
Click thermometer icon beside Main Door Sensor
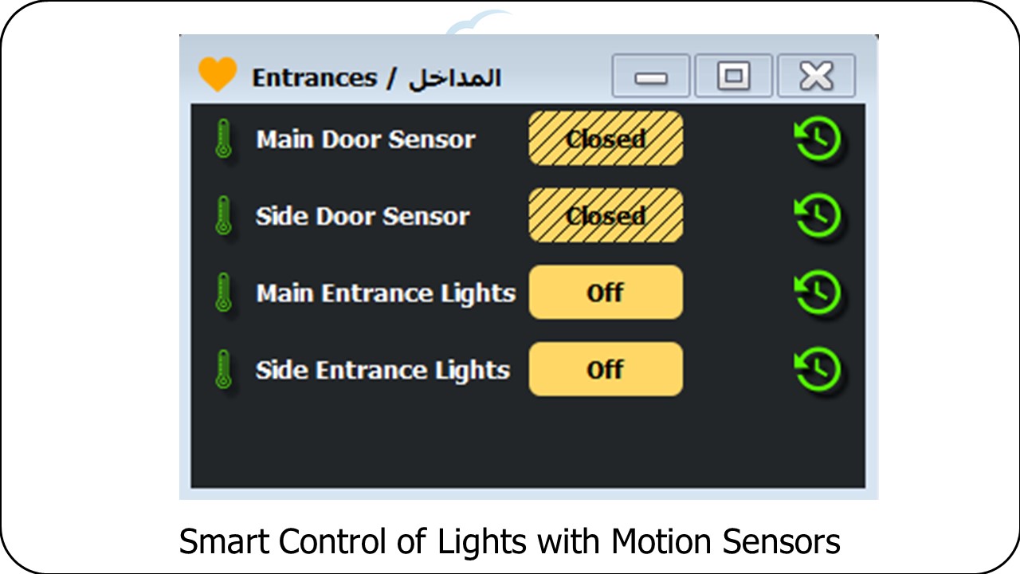pos(224,139)
